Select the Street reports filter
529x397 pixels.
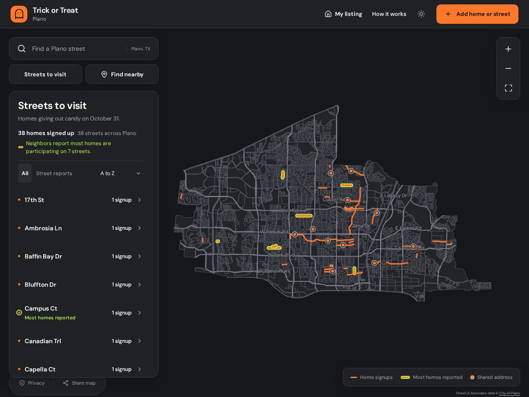tap(54, 173)
